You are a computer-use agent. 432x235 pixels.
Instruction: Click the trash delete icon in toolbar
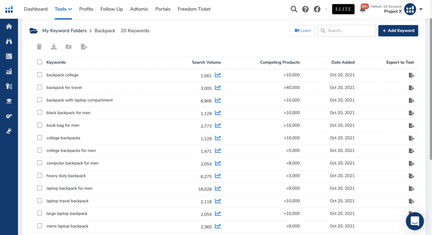point(39,47)
